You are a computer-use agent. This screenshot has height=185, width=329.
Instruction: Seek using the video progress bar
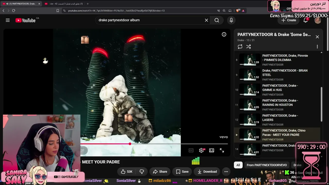154,144
